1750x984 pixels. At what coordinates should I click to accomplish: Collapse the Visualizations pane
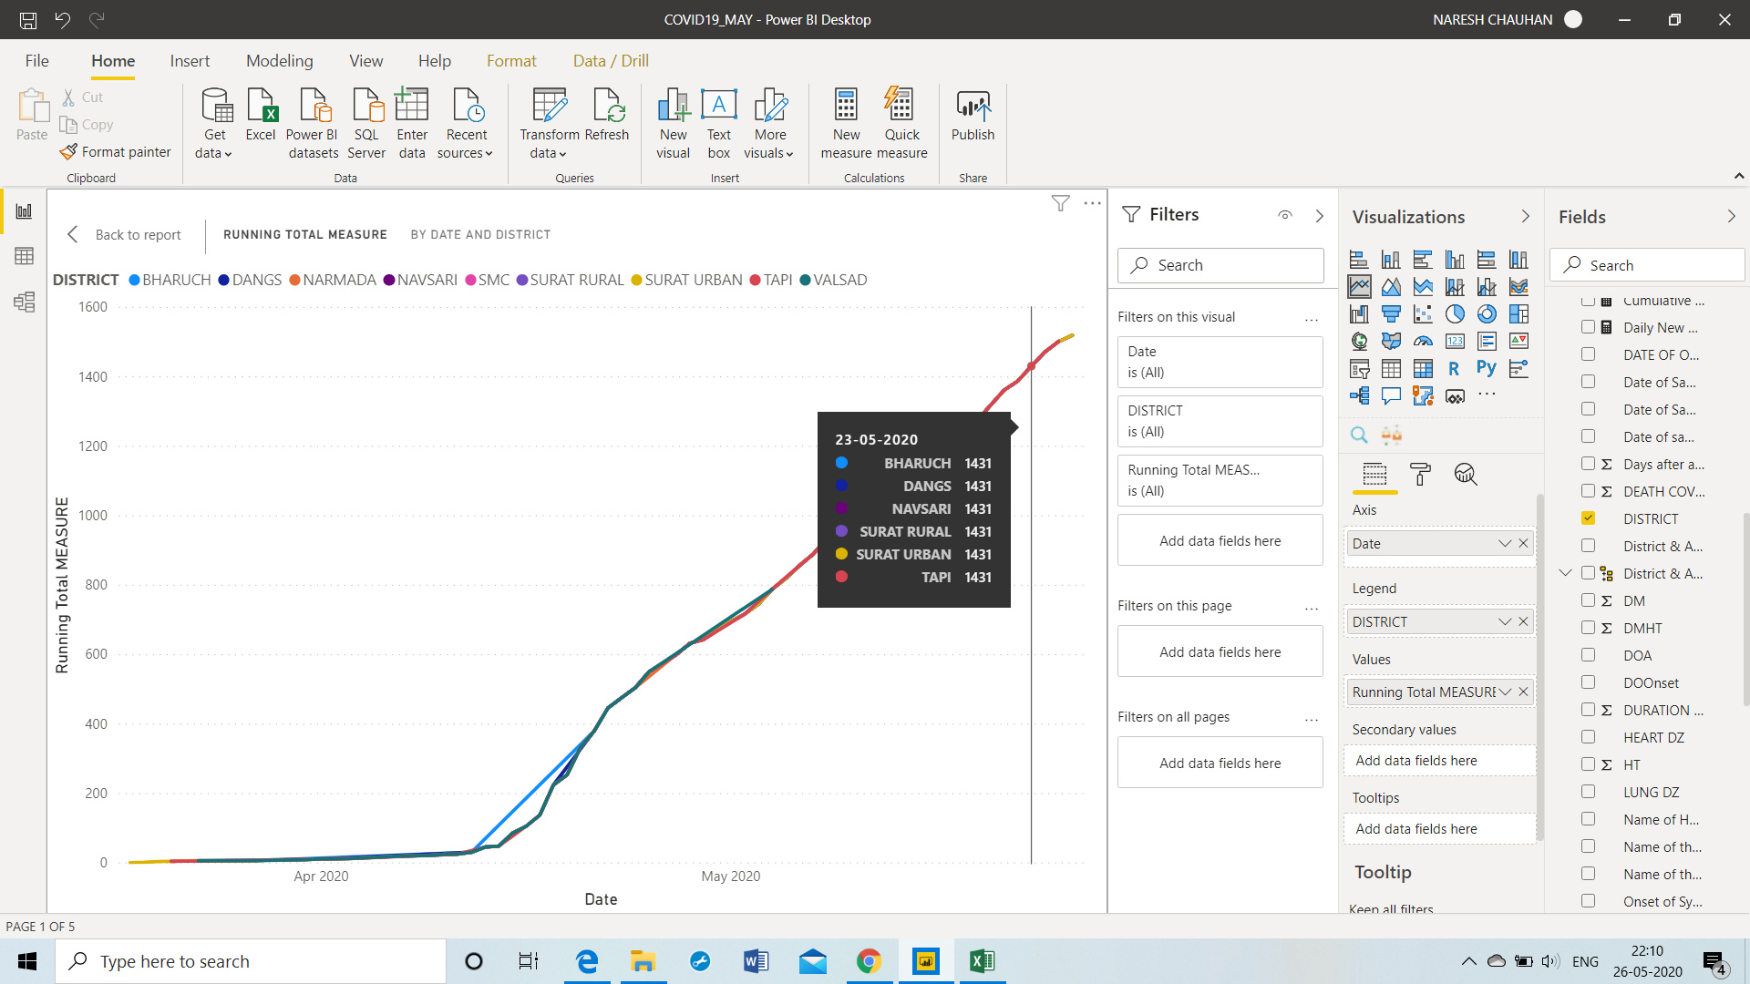coord(1525,216)
